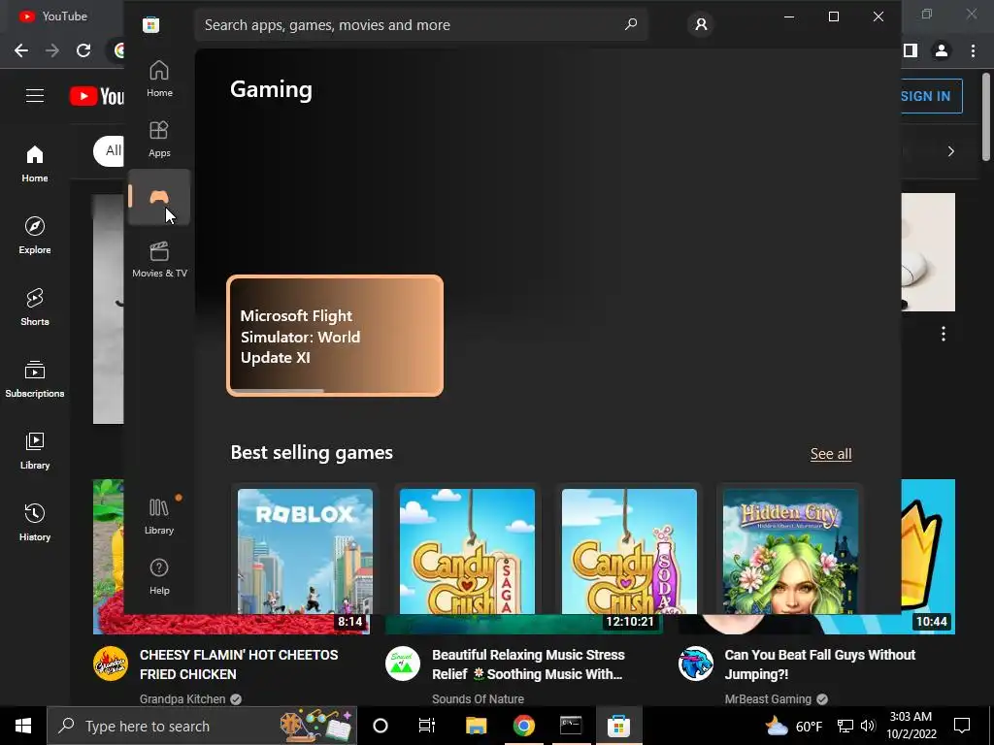Select the Gaming controller icon in Store

coord(159,197)
